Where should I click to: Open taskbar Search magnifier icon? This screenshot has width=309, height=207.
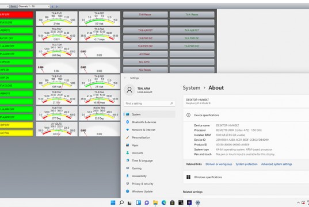(121, 202)
